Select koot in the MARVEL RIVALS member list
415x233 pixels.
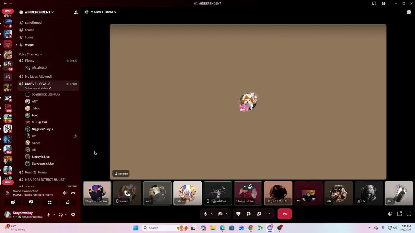coord(52,115)
